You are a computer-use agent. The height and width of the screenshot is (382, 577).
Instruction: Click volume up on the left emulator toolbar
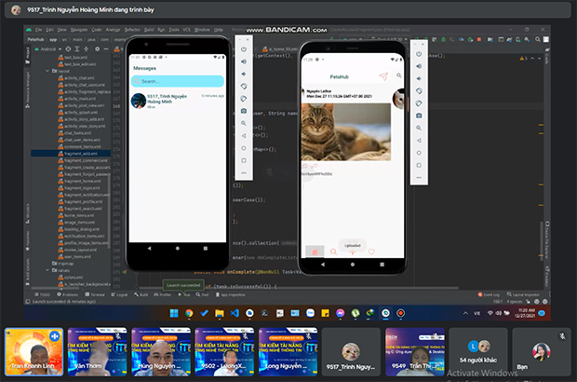pos(244,62)
